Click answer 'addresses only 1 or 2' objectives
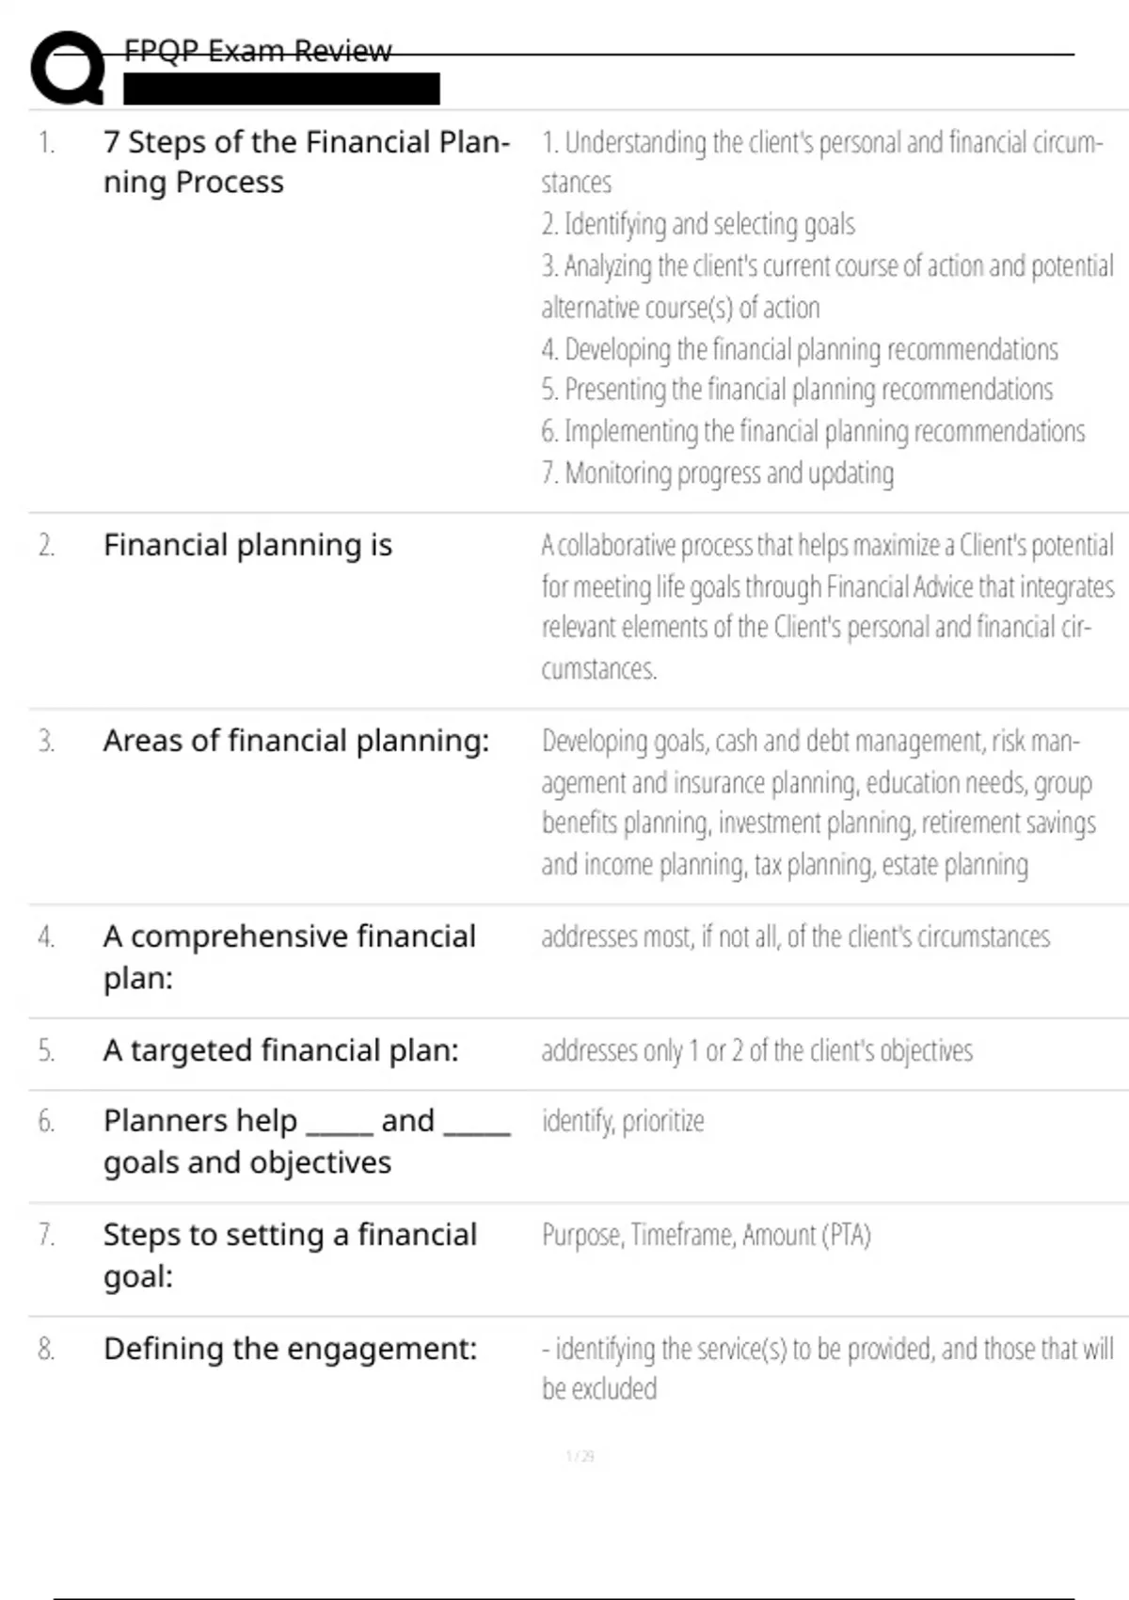The width and height of the screenshot is (1129, 1600). [x=756, y=1050]
